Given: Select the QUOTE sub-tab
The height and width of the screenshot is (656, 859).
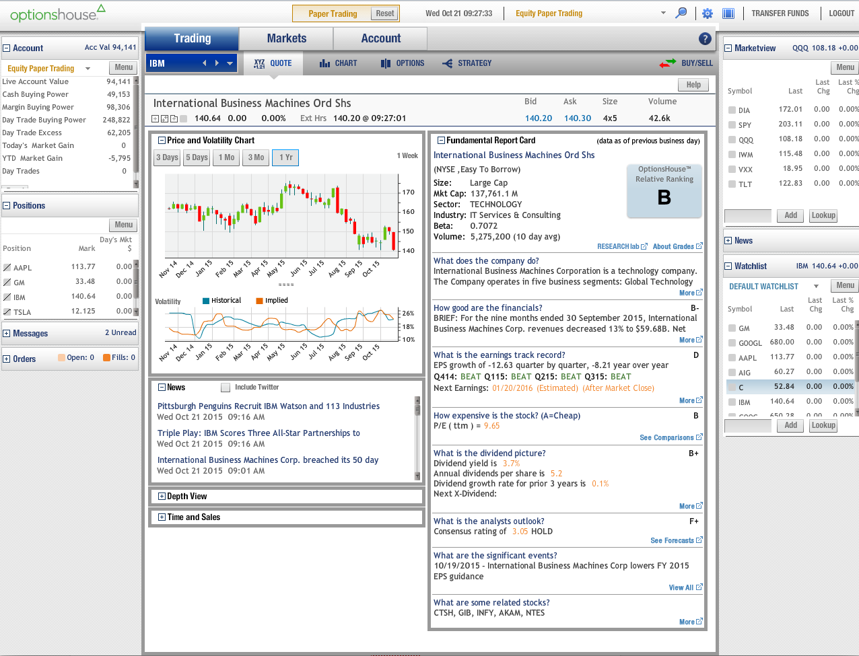Looking at the screenshot, I should coord(273,63).
